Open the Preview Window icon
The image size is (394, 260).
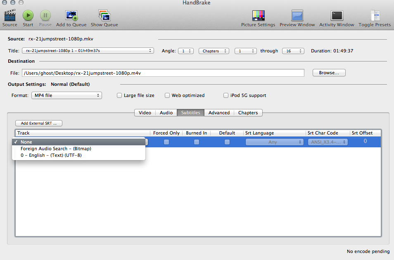coord(297,16)
